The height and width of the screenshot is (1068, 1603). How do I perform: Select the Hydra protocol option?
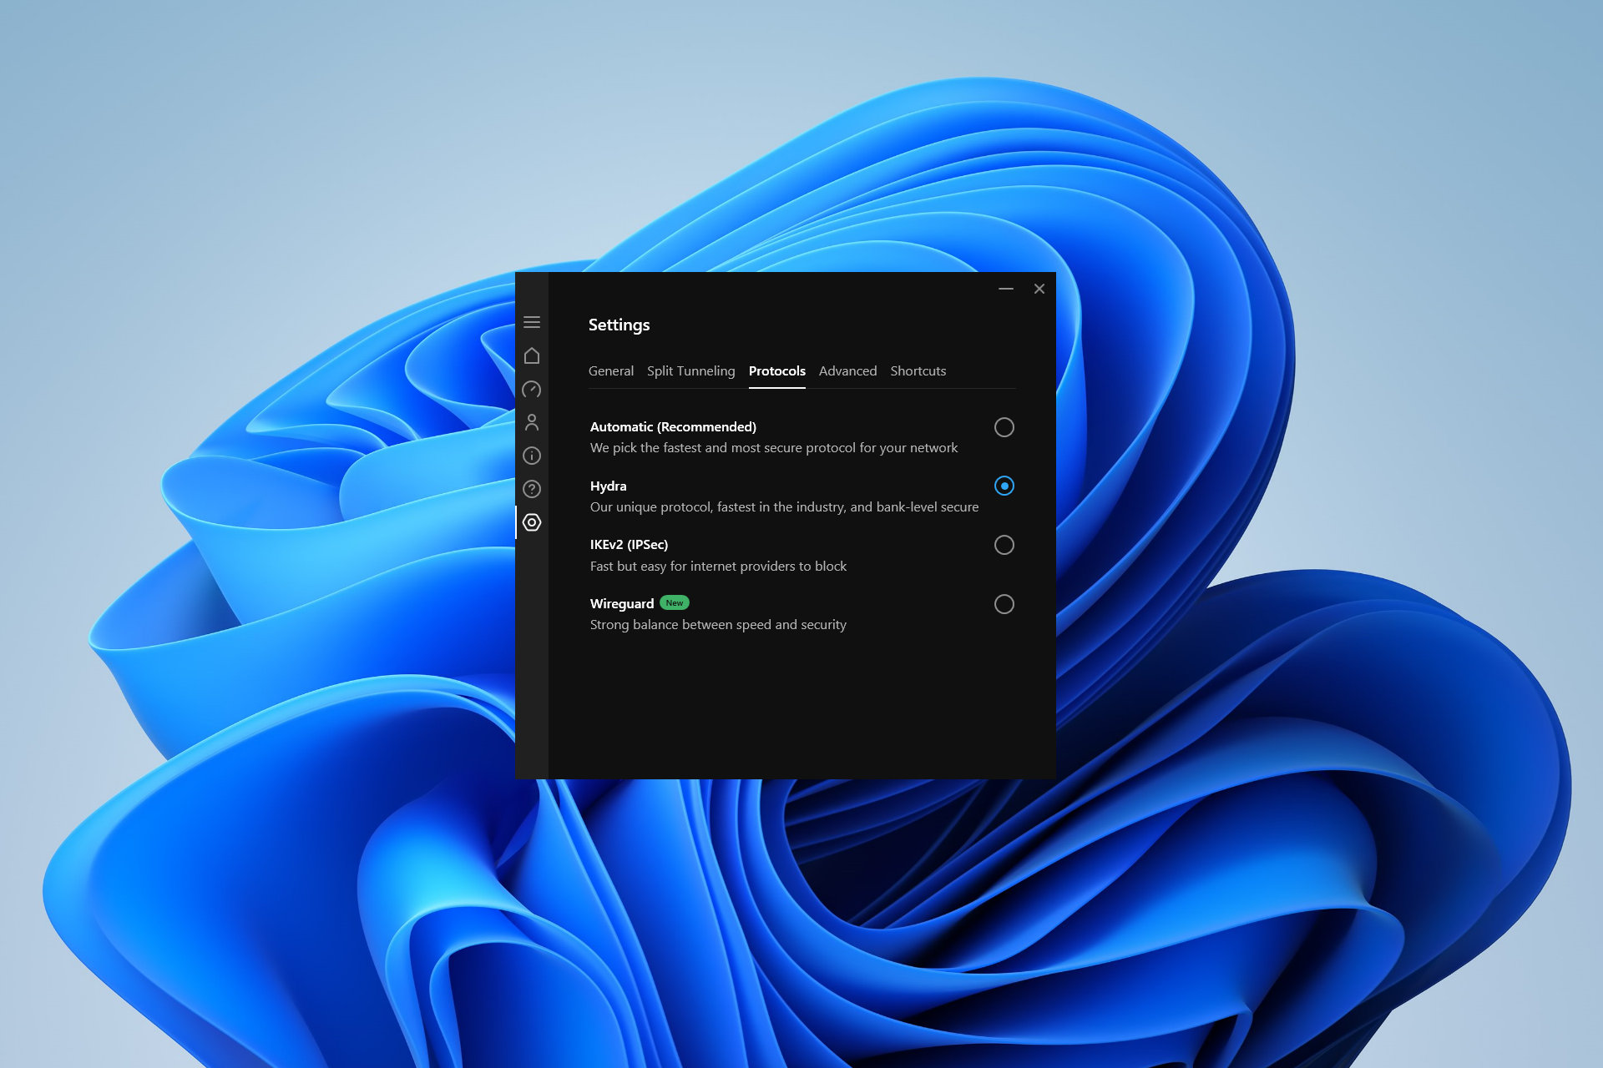click(x=1004, y=485)
